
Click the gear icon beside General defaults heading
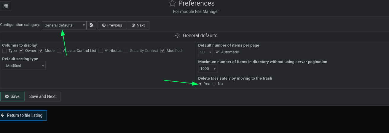tap(178, 35)
